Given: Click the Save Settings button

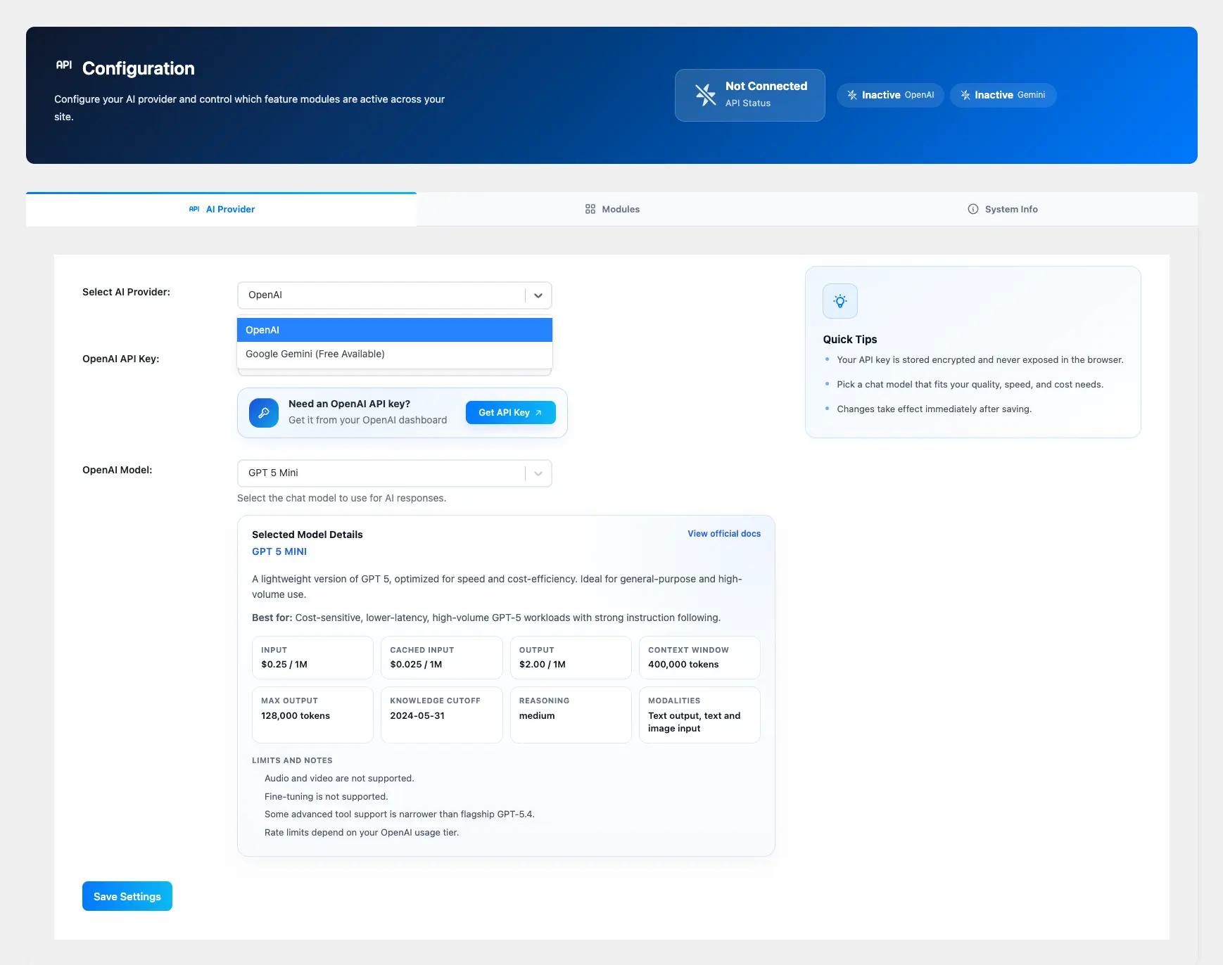Looking at the screenshot, I should point(127,896).
